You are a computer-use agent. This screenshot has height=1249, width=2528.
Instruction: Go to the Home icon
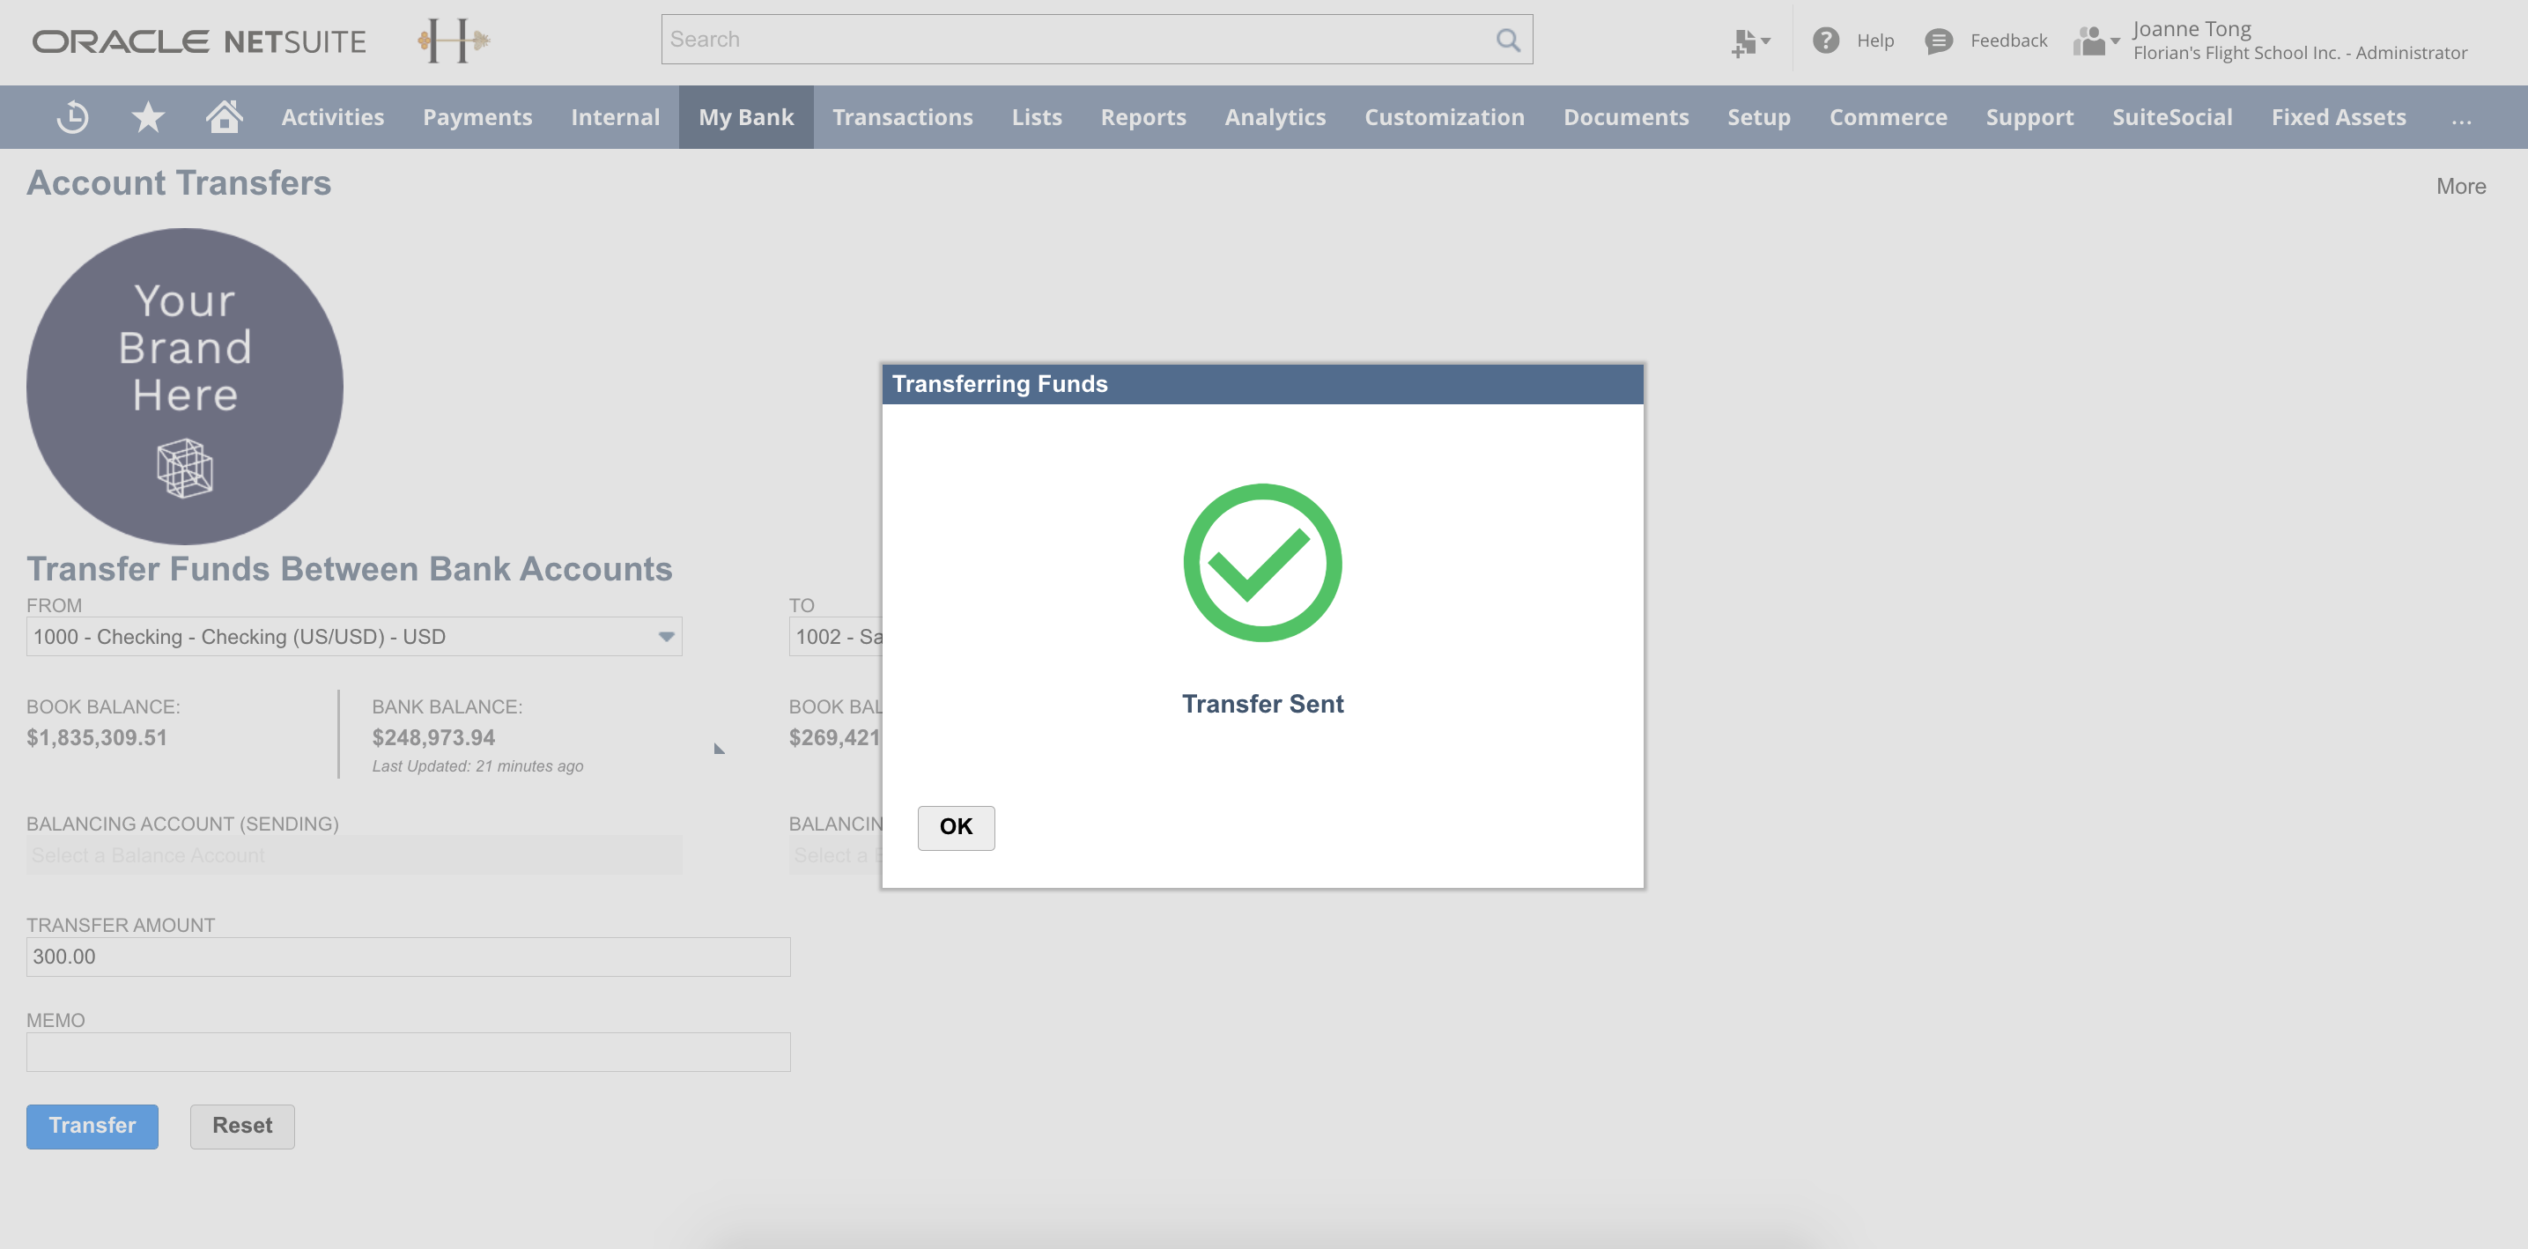point(224,117)
